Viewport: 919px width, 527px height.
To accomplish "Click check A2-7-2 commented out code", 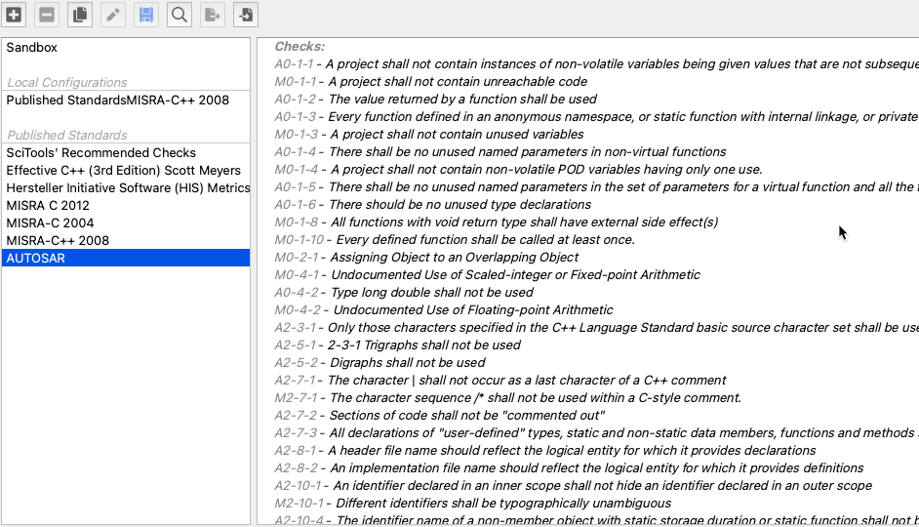I will coord(440,416).
